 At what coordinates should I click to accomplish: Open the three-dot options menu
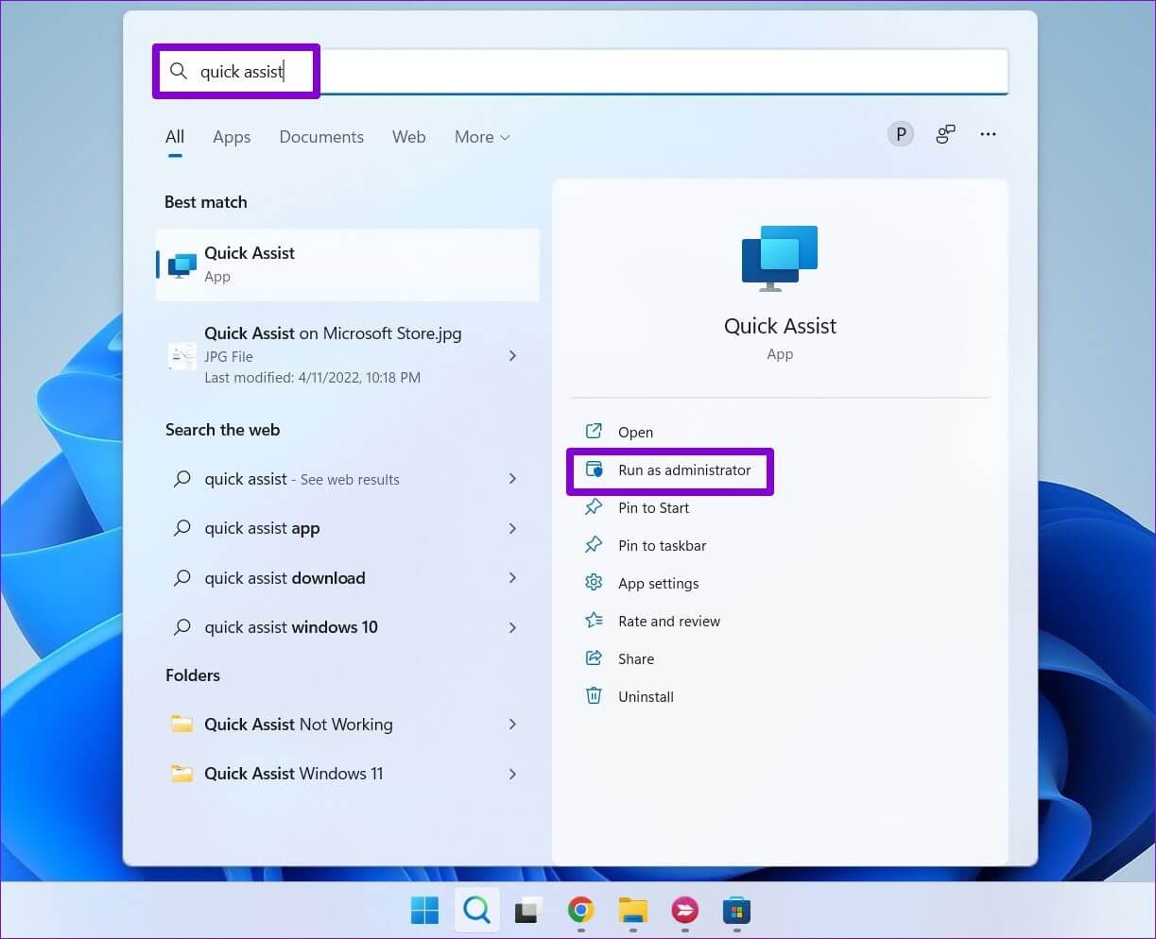pyautogui.click(x=988, y=134)
